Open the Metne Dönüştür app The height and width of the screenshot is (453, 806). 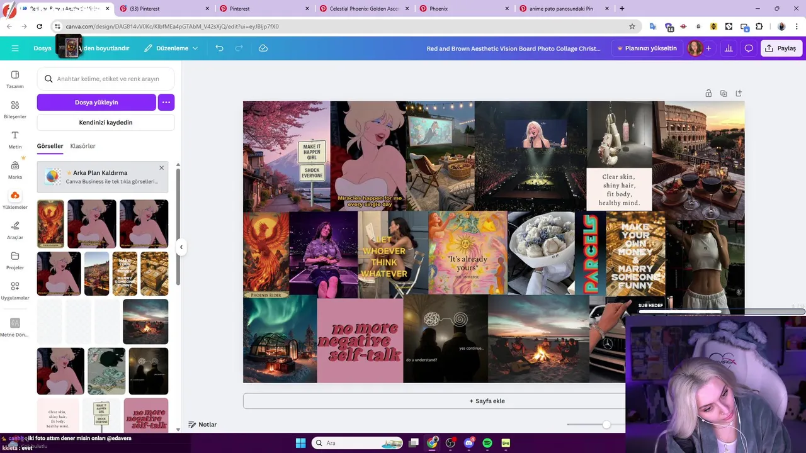click(15, 327)
